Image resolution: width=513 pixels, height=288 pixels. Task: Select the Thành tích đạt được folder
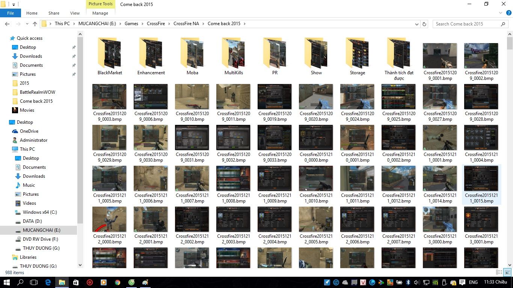[x=399, y=59]
